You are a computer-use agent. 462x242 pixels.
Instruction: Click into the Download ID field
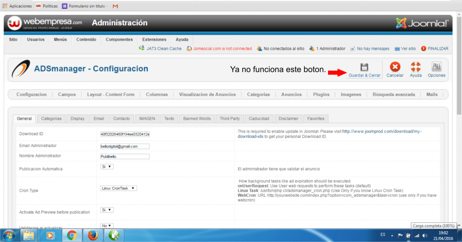[125, 134]
